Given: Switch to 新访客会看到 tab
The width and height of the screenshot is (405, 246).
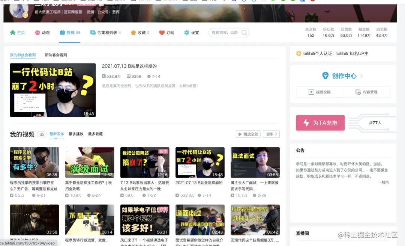Looking at the screenshot, I should pos(56,55).
